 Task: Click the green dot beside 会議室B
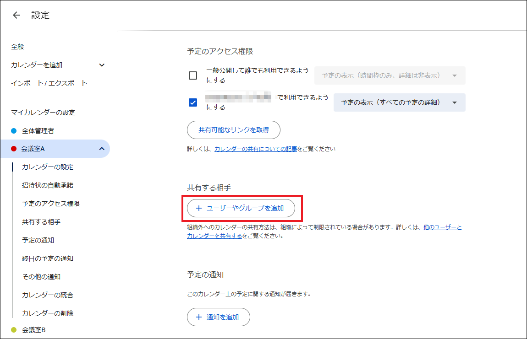pyautogui.click(x=14, y=330)
